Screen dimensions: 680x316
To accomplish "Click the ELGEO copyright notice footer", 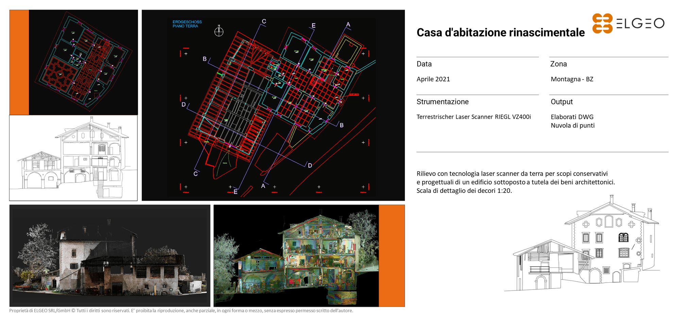I will [x=181, y=311].
